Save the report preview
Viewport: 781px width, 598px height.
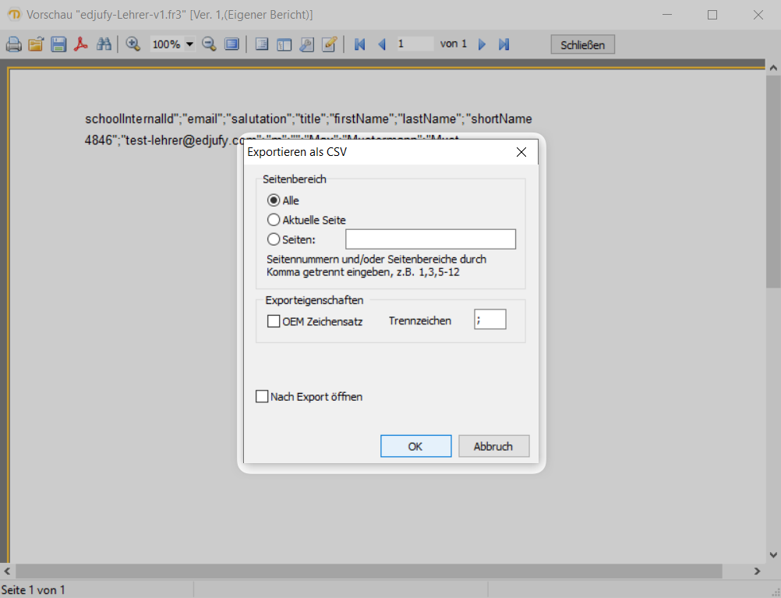pyautogui.click(x=58, y=44)
